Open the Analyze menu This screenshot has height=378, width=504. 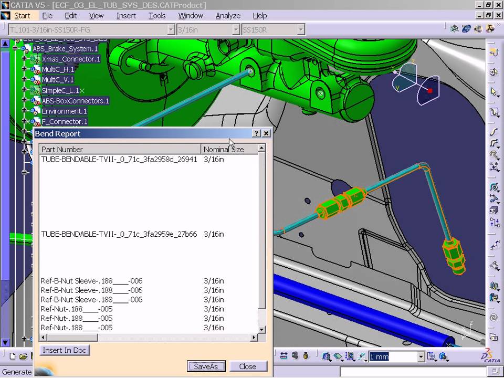pos(228,15)
